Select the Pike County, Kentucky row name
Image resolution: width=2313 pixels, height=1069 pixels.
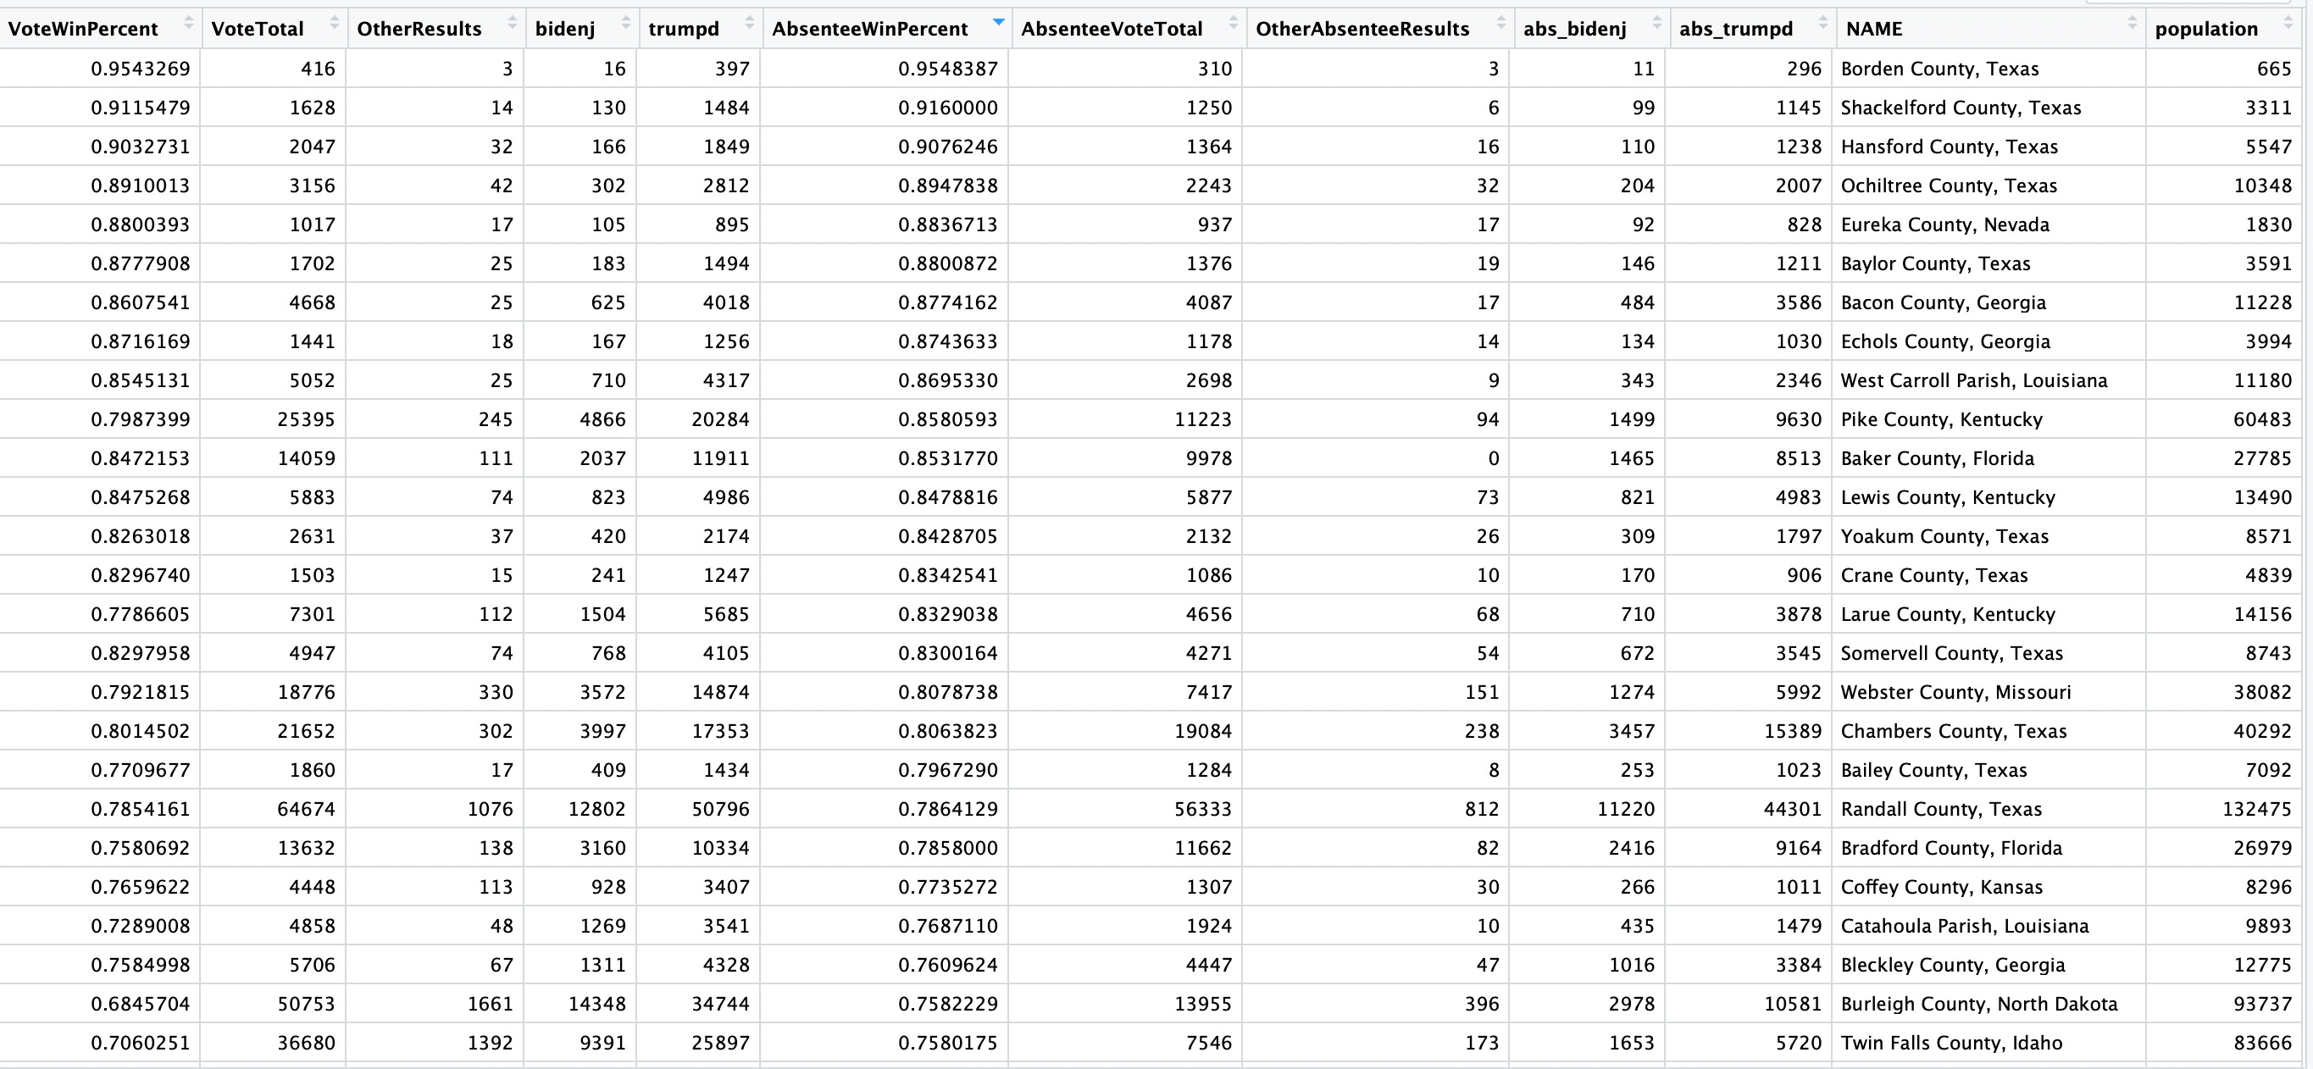[1941, 419]
